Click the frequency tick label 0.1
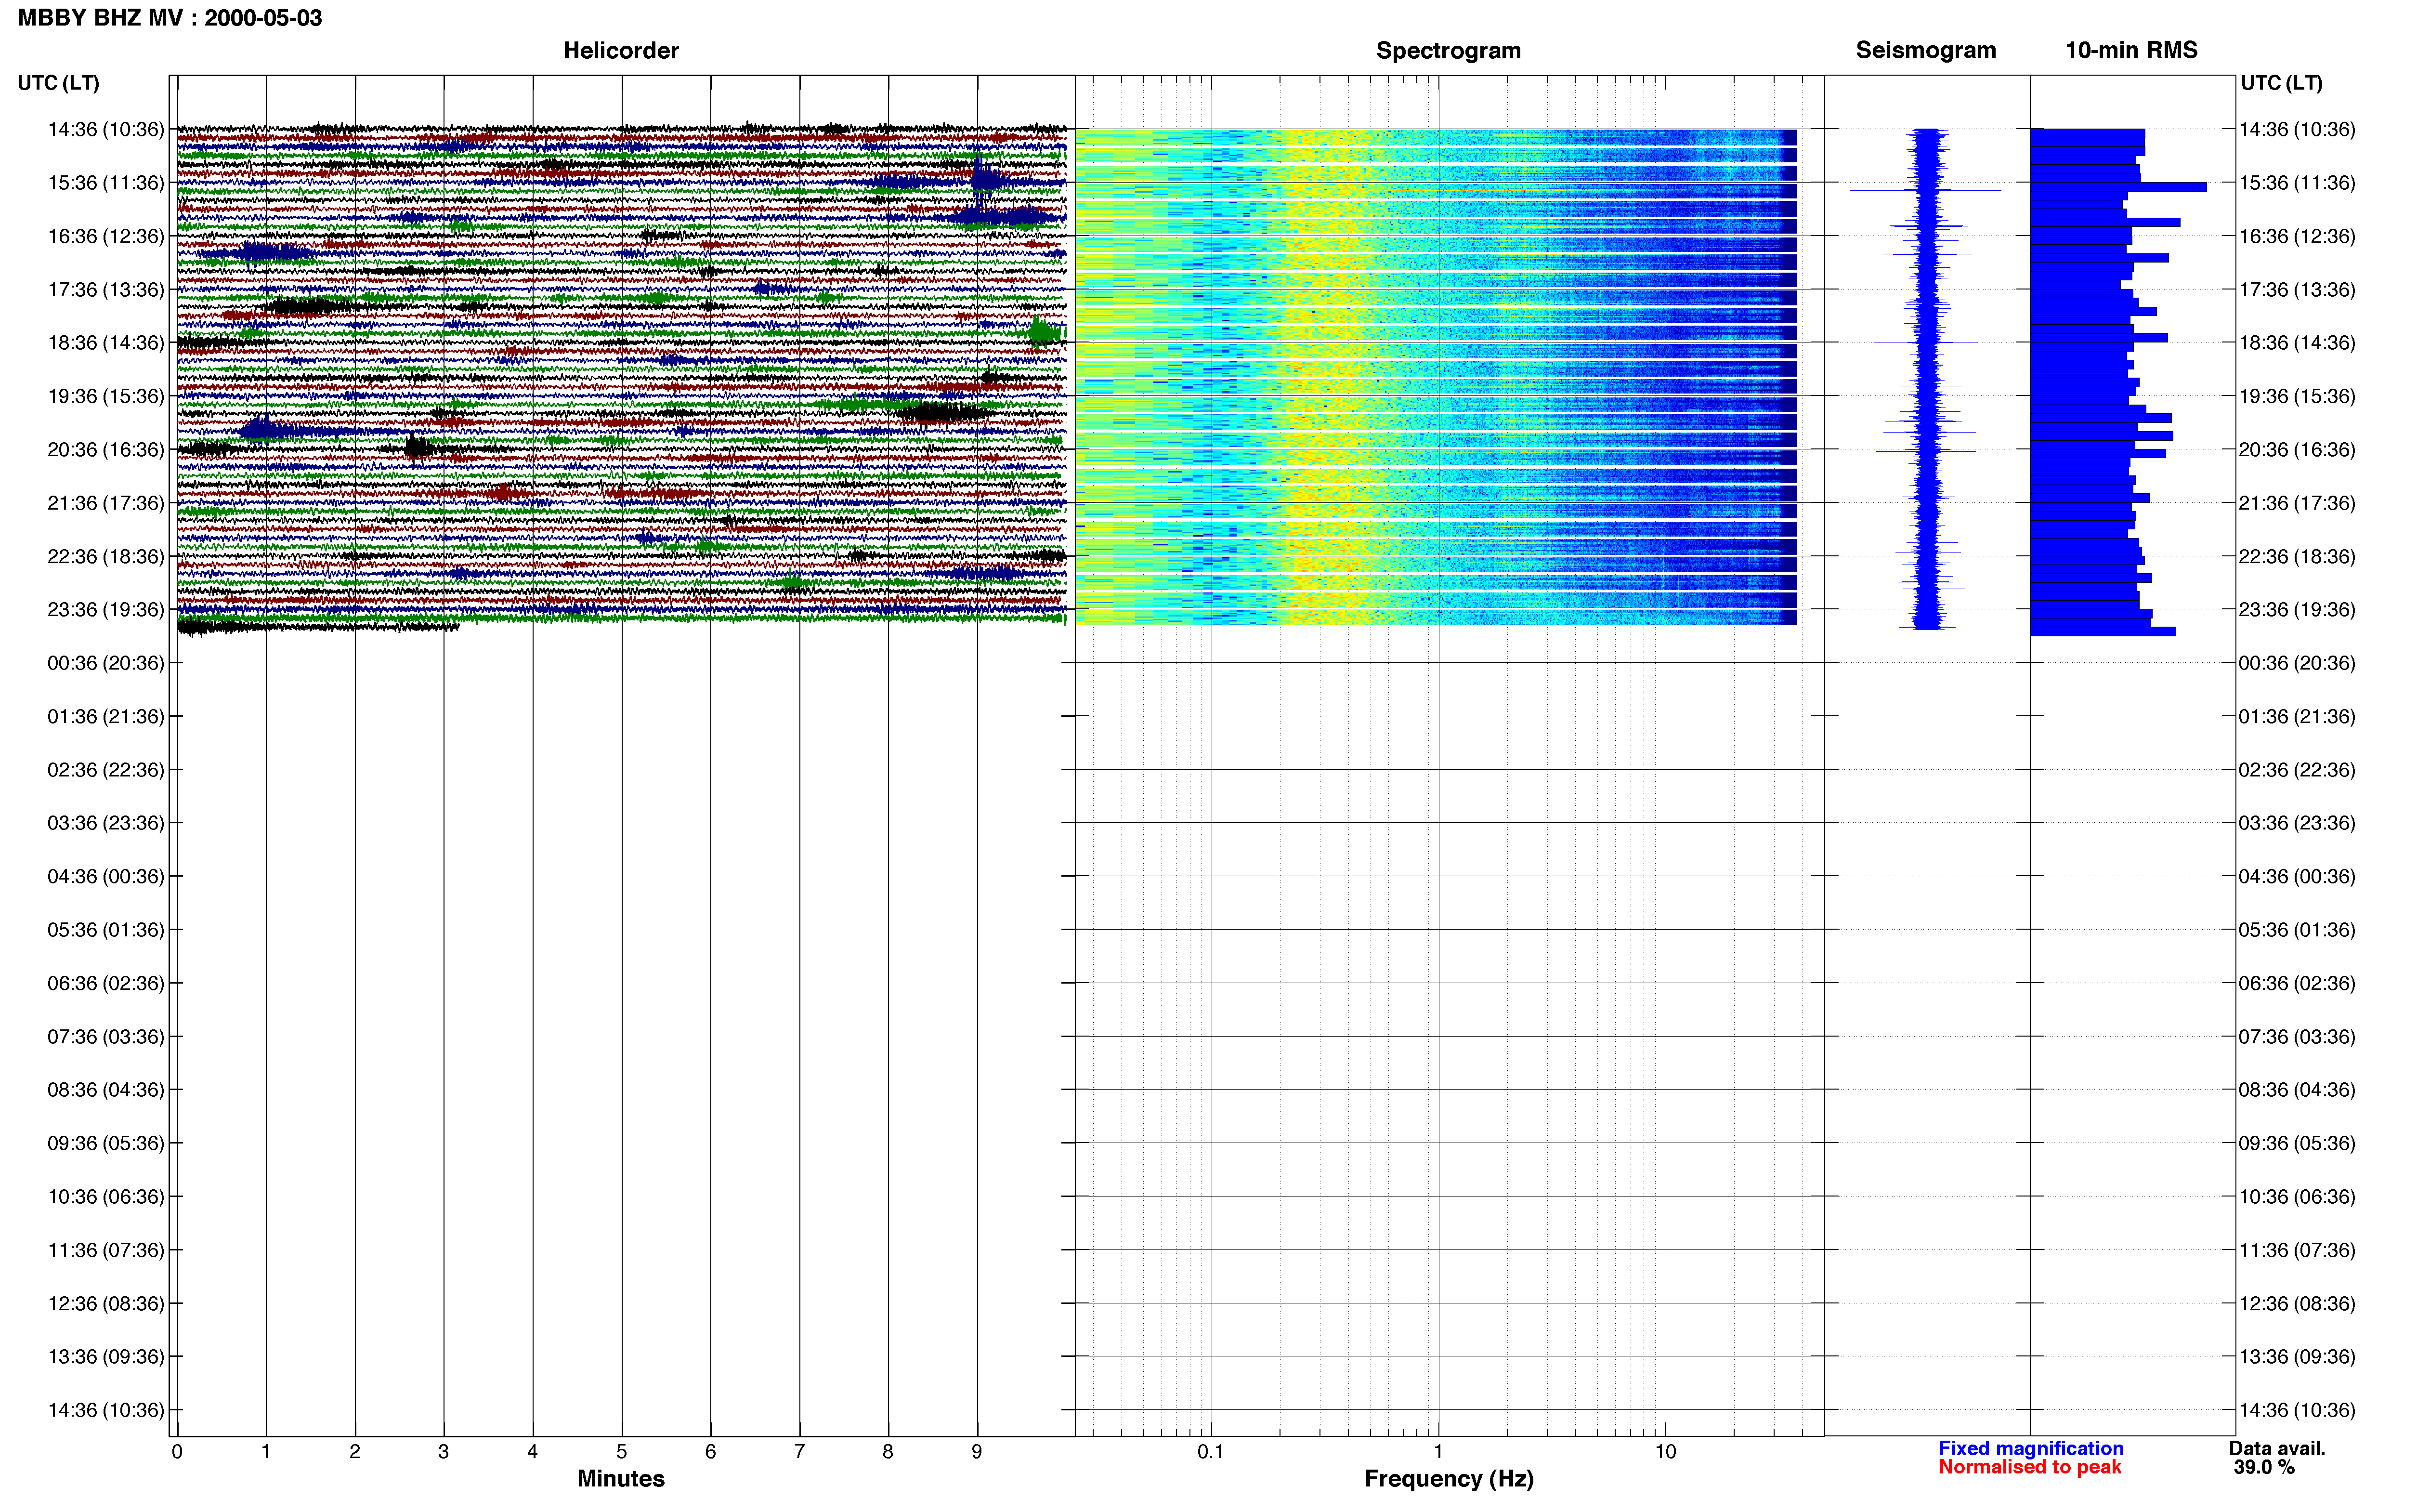2417x1512 pixels. (x=1211, y=1452)
